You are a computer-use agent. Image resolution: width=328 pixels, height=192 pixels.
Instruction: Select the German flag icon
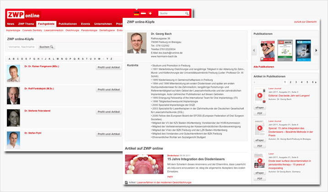click(x=136, y=13)
